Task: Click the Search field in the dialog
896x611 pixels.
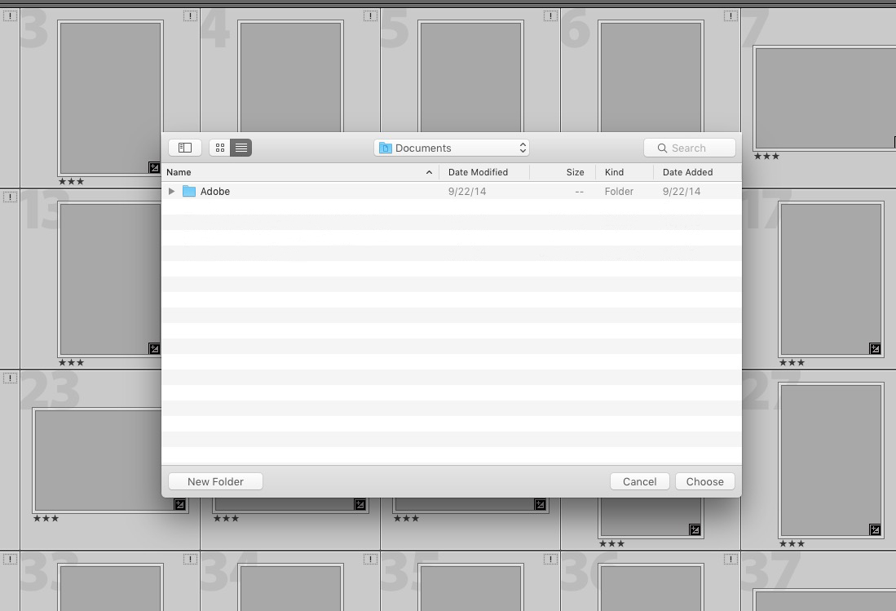Action: (x=689, y=148)
